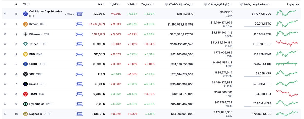
Task: Click the Ethereum coin logo
Action: [x=25, y=34]
